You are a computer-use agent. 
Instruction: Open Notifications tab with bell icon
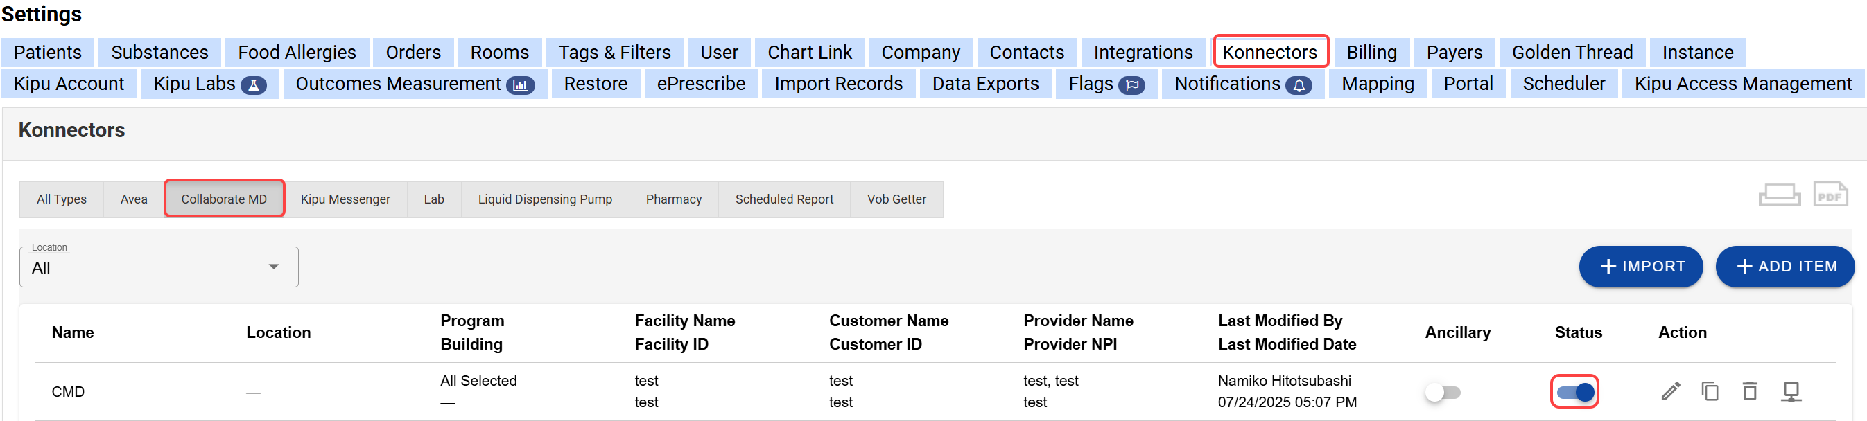1242,84
